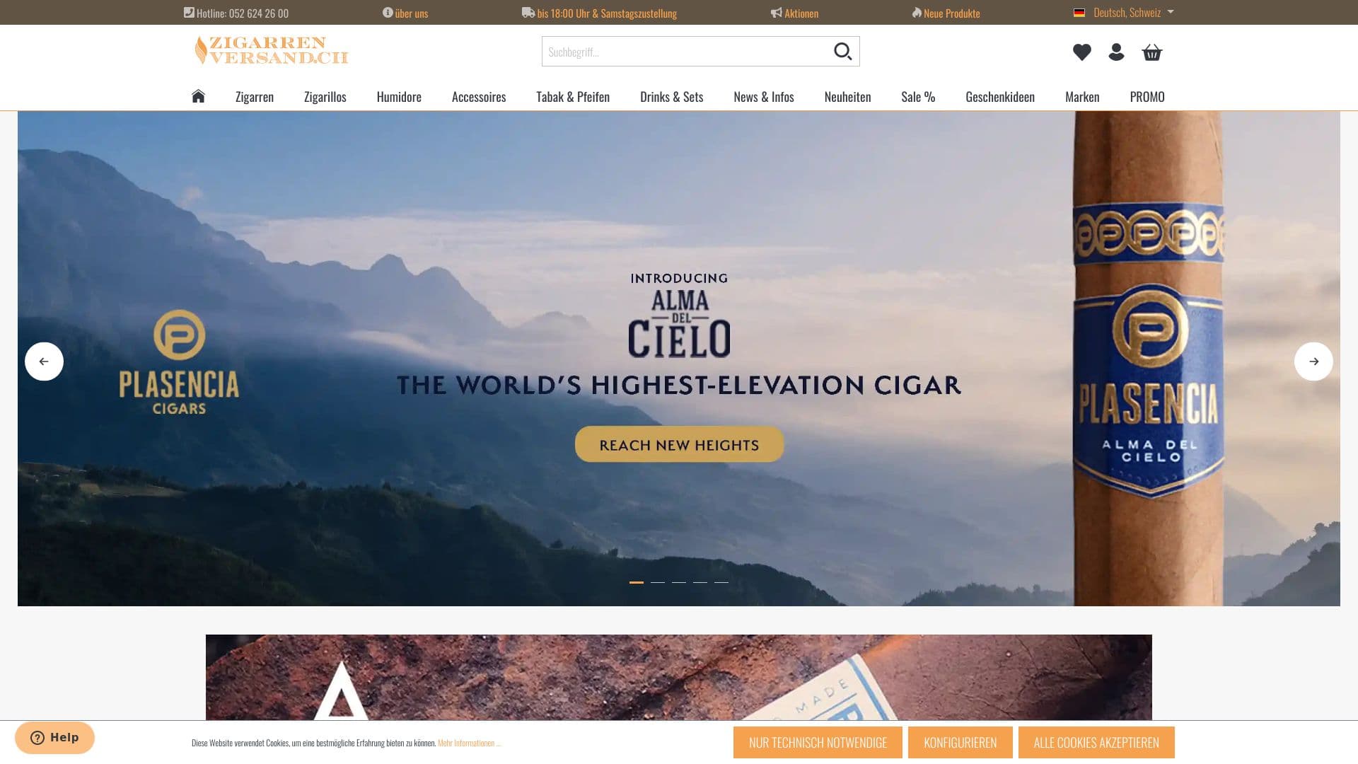This screenshot has width=1358, height=764.
Task: Open the Zigarren menu
Action: (255, 97)
